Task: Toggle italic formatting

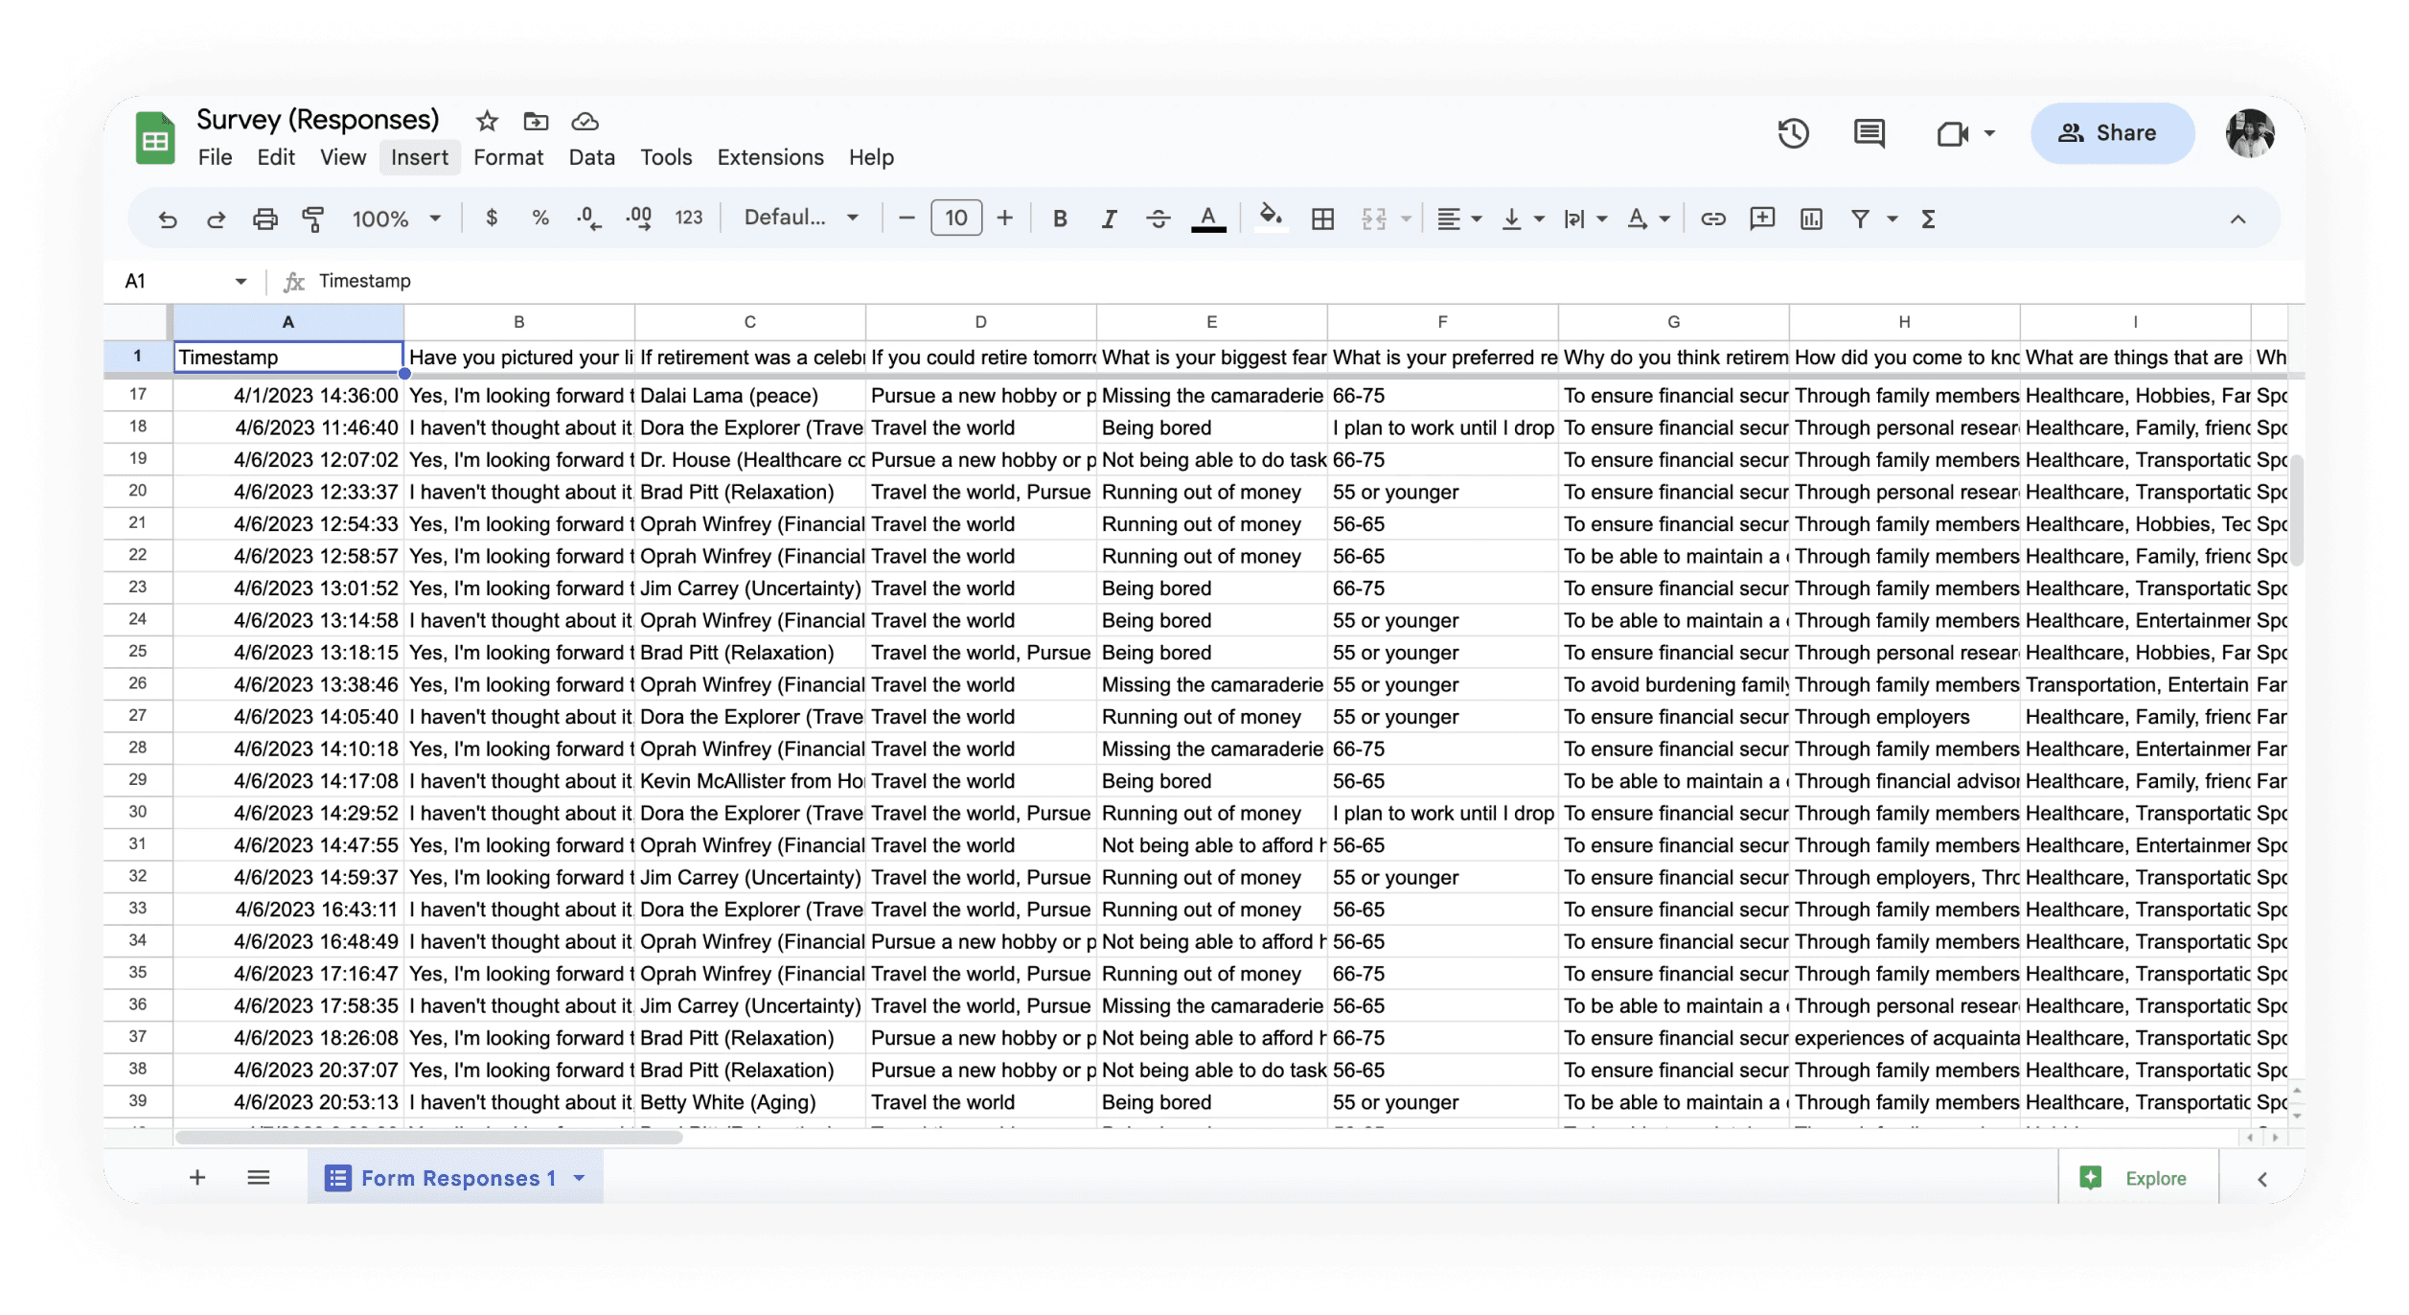Action: point(1109,219)
